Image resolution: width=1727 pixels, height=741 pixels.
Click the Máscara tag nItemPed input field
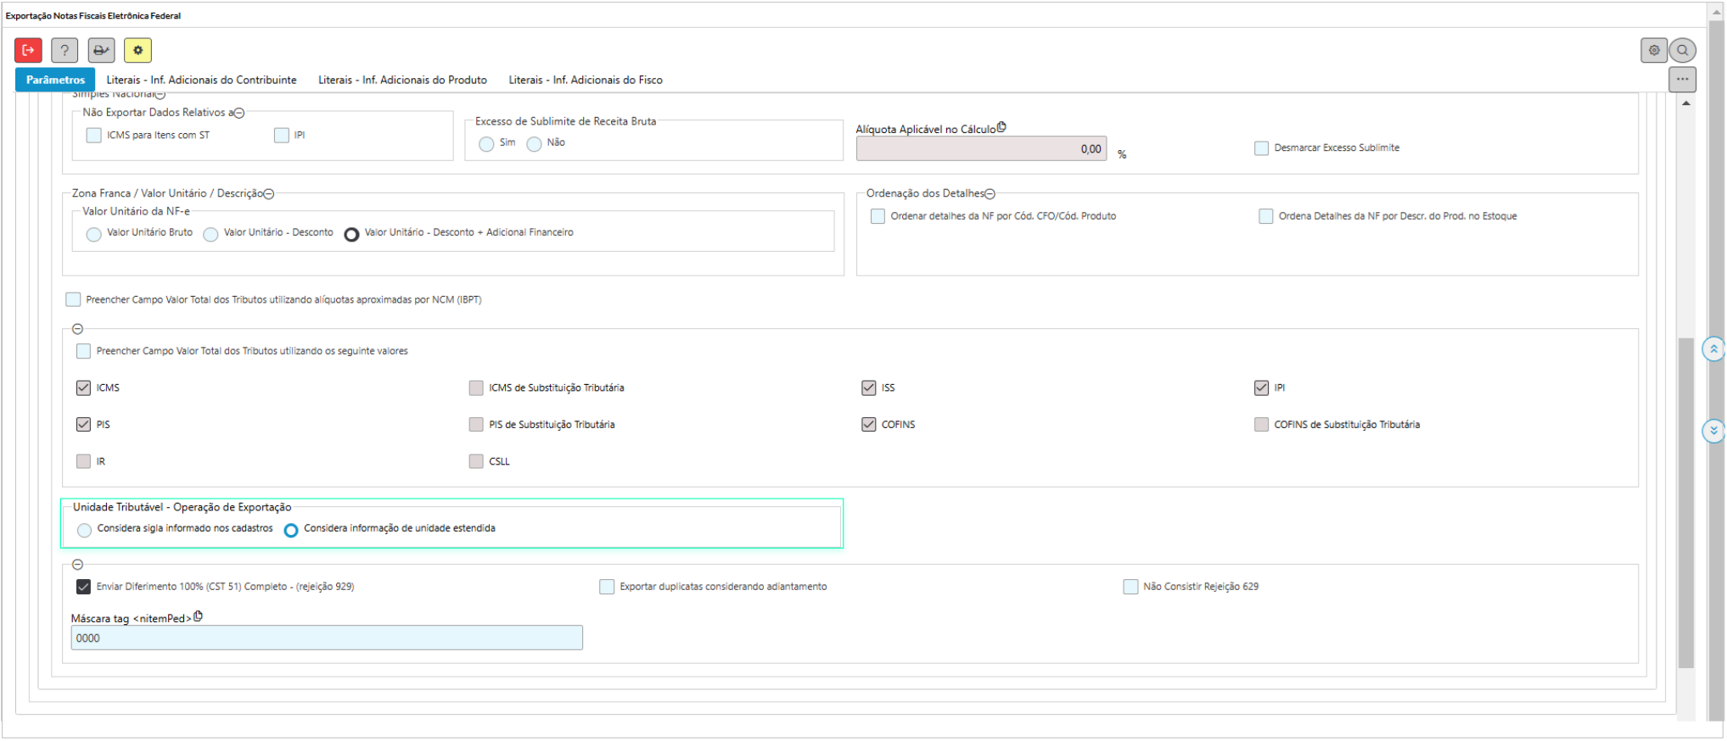(x=327, y=638)
